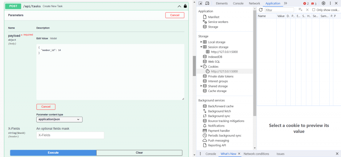Open the Elements tab in DevTools
The height and width of the screenshot is (157, 341).
221,3
